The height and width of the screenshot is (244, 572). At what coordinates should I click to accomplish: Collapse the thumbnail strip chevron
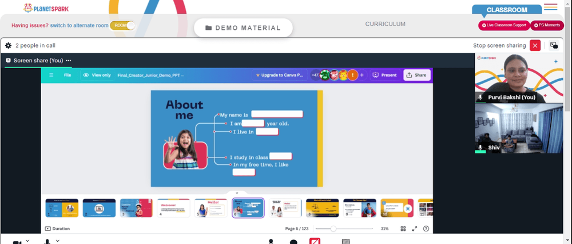[x=237, y=193]
